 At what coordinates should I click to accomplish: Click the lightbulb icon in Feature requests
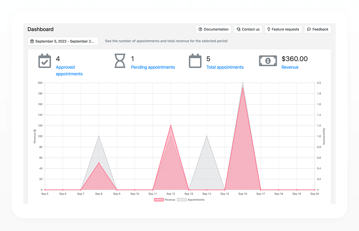pos(269,29)
